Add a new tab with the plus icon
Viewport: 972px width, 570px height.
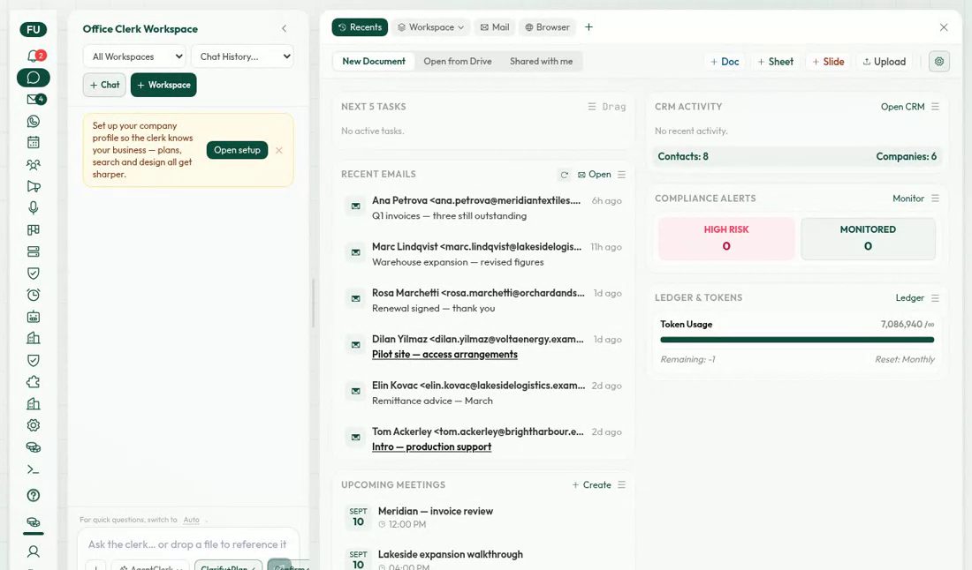coord(589,27)
